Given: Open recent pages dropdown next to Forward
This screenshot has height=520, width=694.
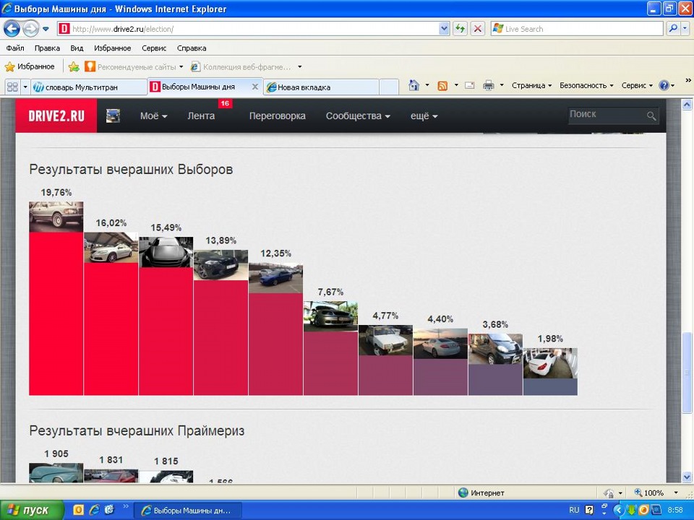Looking at the screenshot, I should [46, 30].
